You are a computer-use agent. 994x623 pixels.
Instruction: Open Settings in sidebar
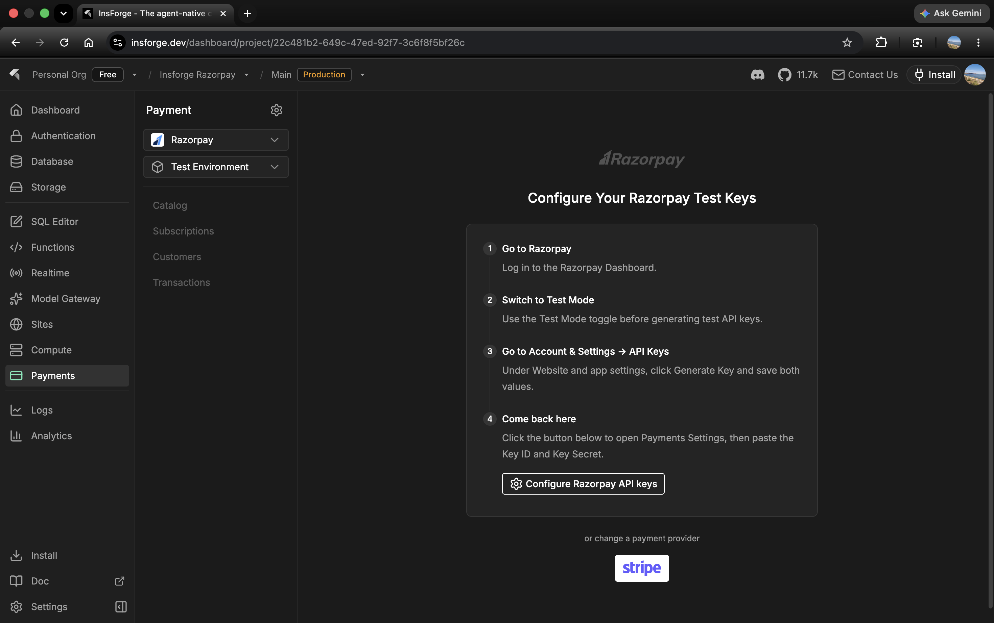pyautogui.click(x=39, y=606)
